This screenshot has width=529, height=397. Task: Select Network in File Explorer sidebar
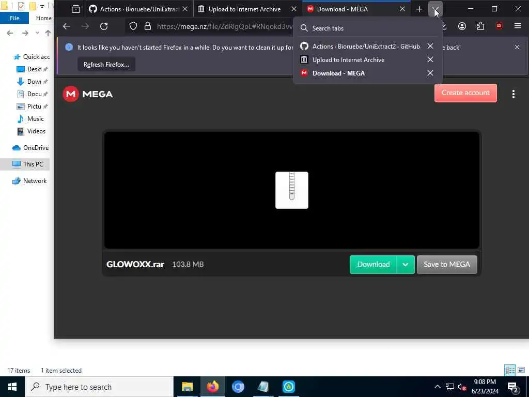click(x=29, y=181)
